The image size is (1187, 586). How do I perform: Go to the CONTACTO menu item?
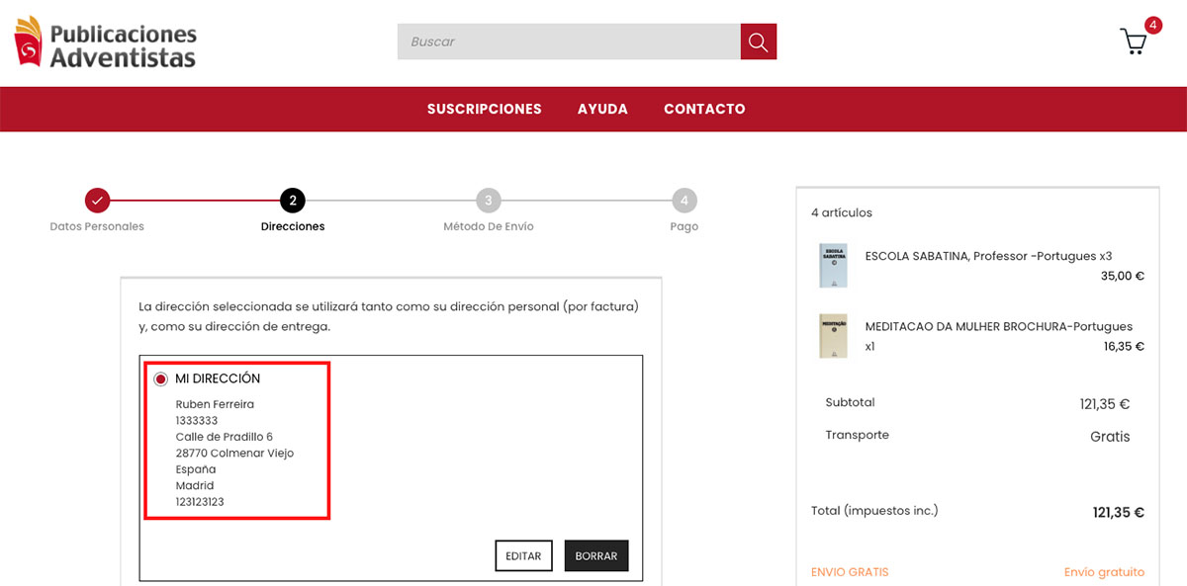pos(704,109)
